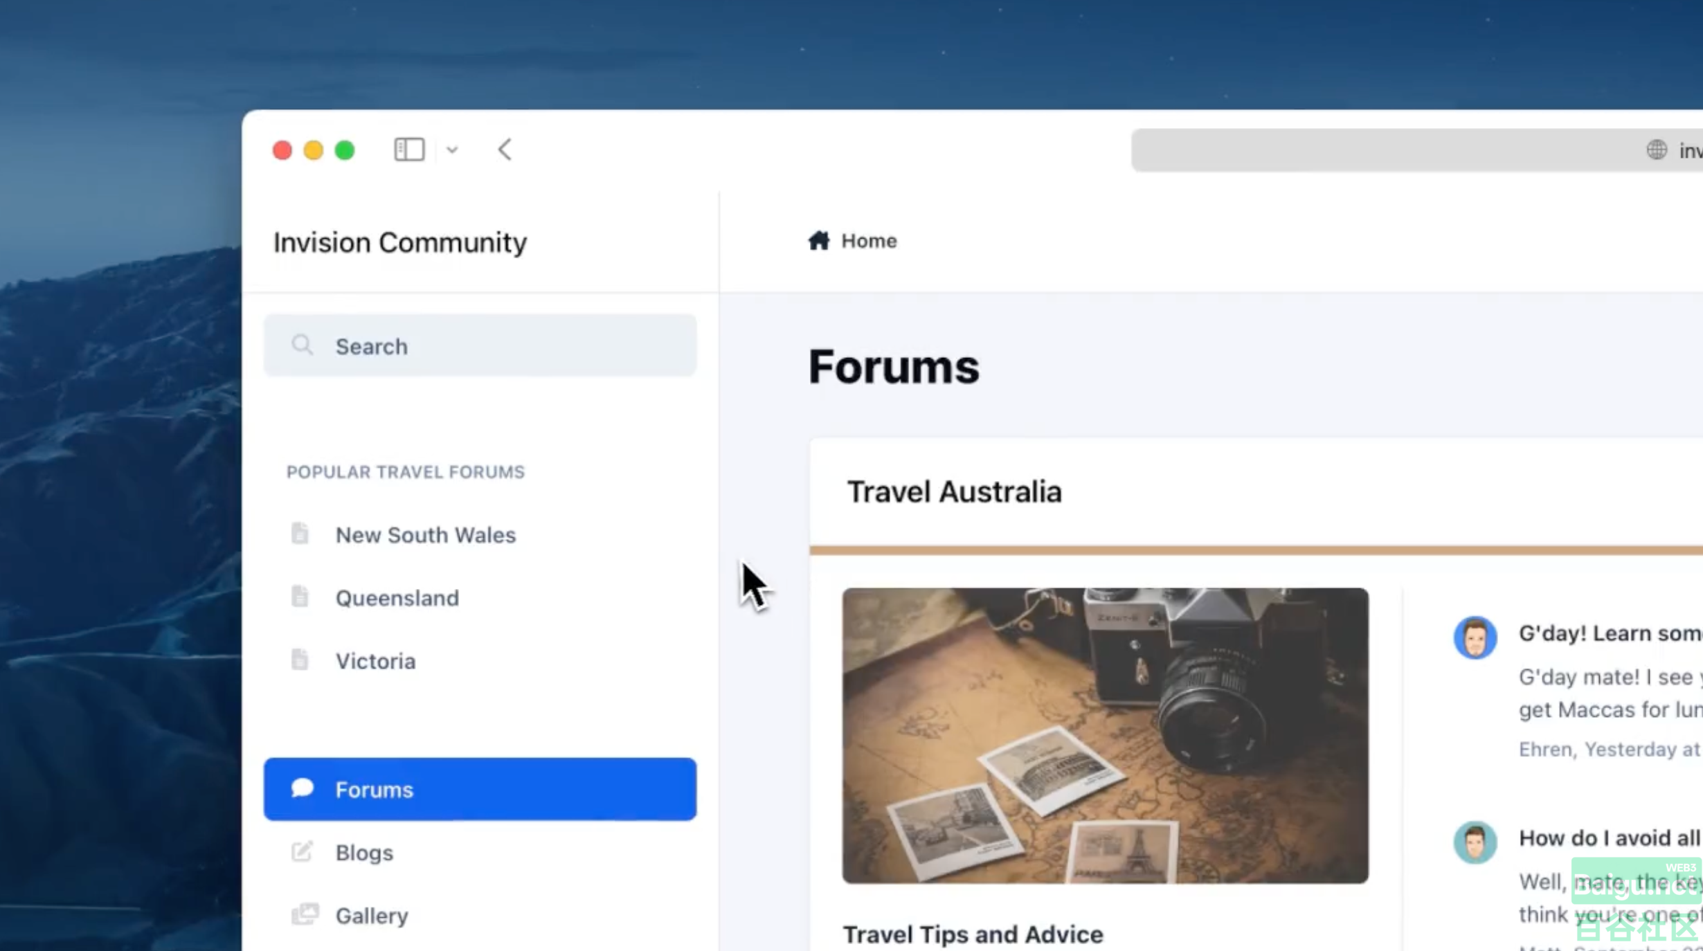
Task: Minimize the window with yellow button
Action: point(313,150)
